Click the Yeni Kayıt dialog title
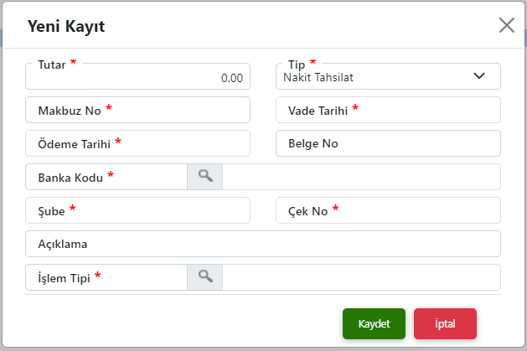Viewport: 527px width, 351px height. [66, 27]
